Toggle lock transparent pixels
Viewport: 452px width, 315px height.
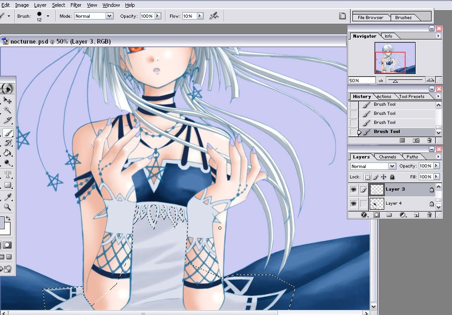[367, 177]
